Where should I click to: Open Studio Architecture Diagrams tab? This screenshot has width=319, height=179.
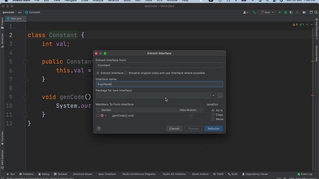point(139,174)
